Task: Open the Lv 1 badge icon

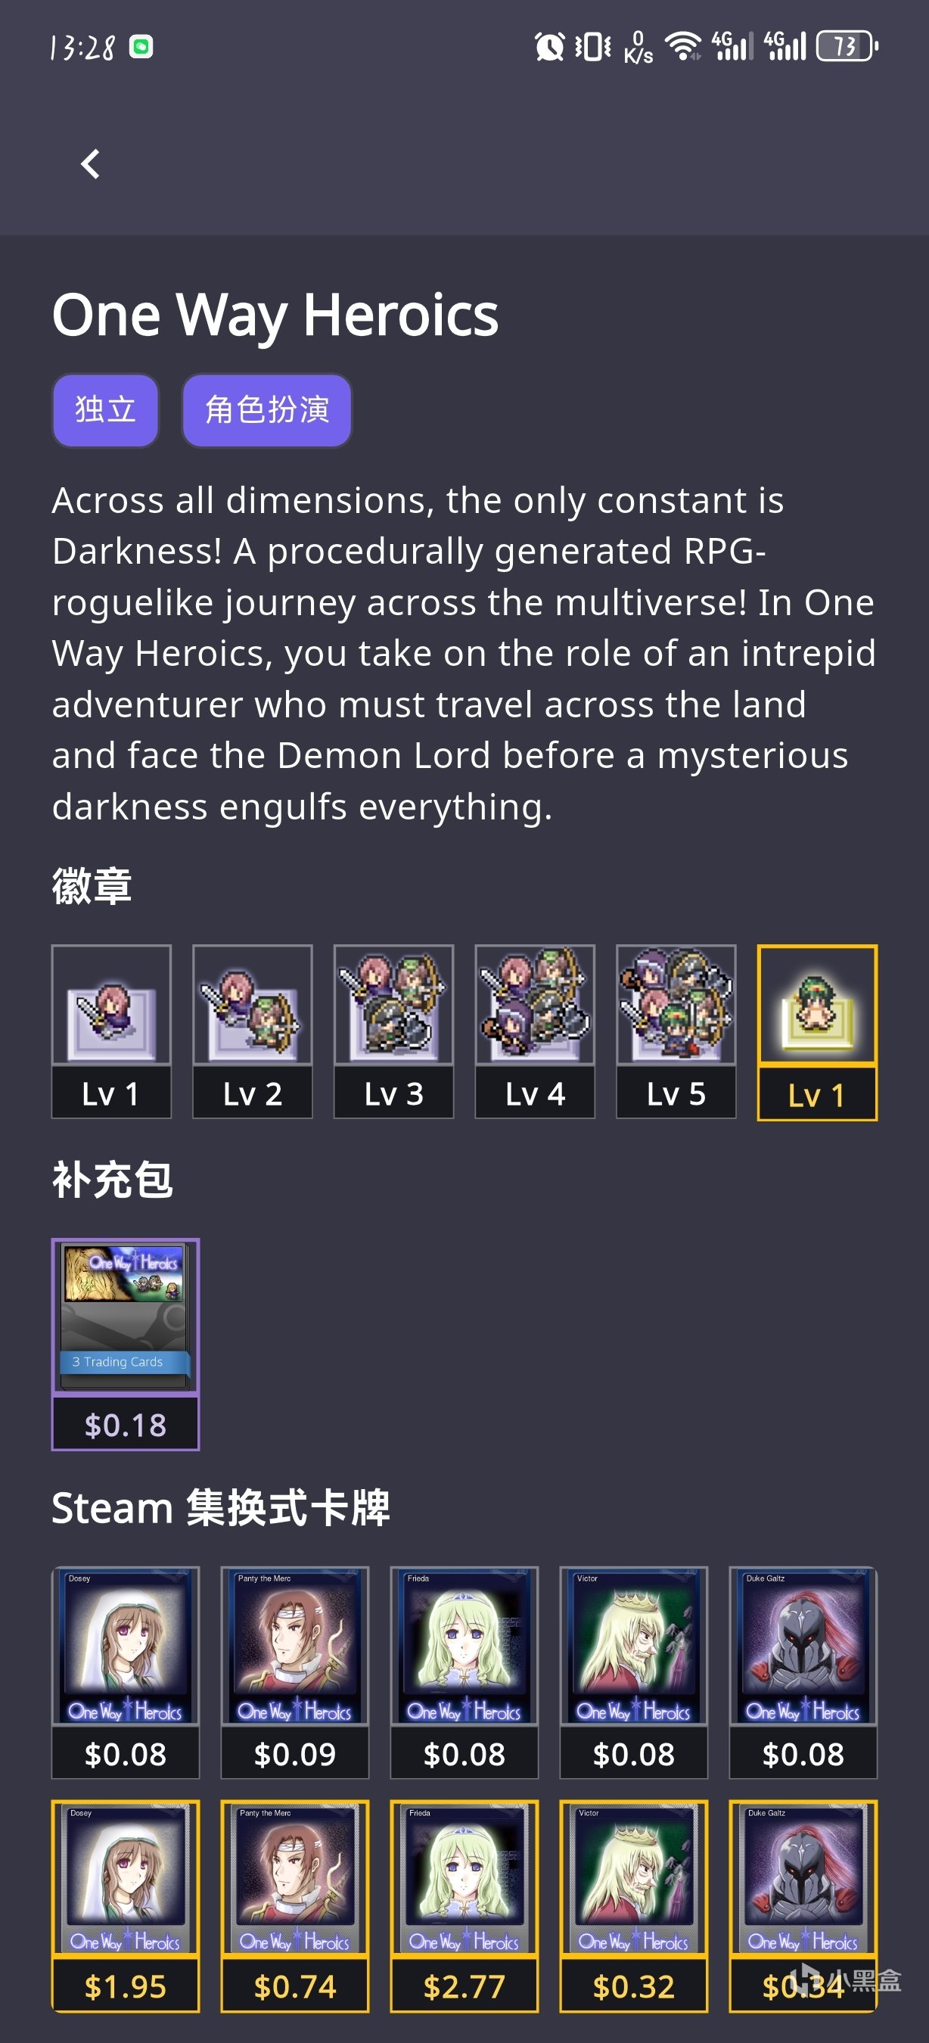Action: point(111,1031)
